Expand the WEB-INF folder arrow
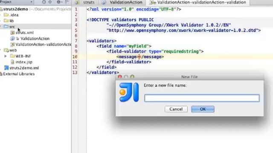 pyautogui.click(x=6, y=56)
